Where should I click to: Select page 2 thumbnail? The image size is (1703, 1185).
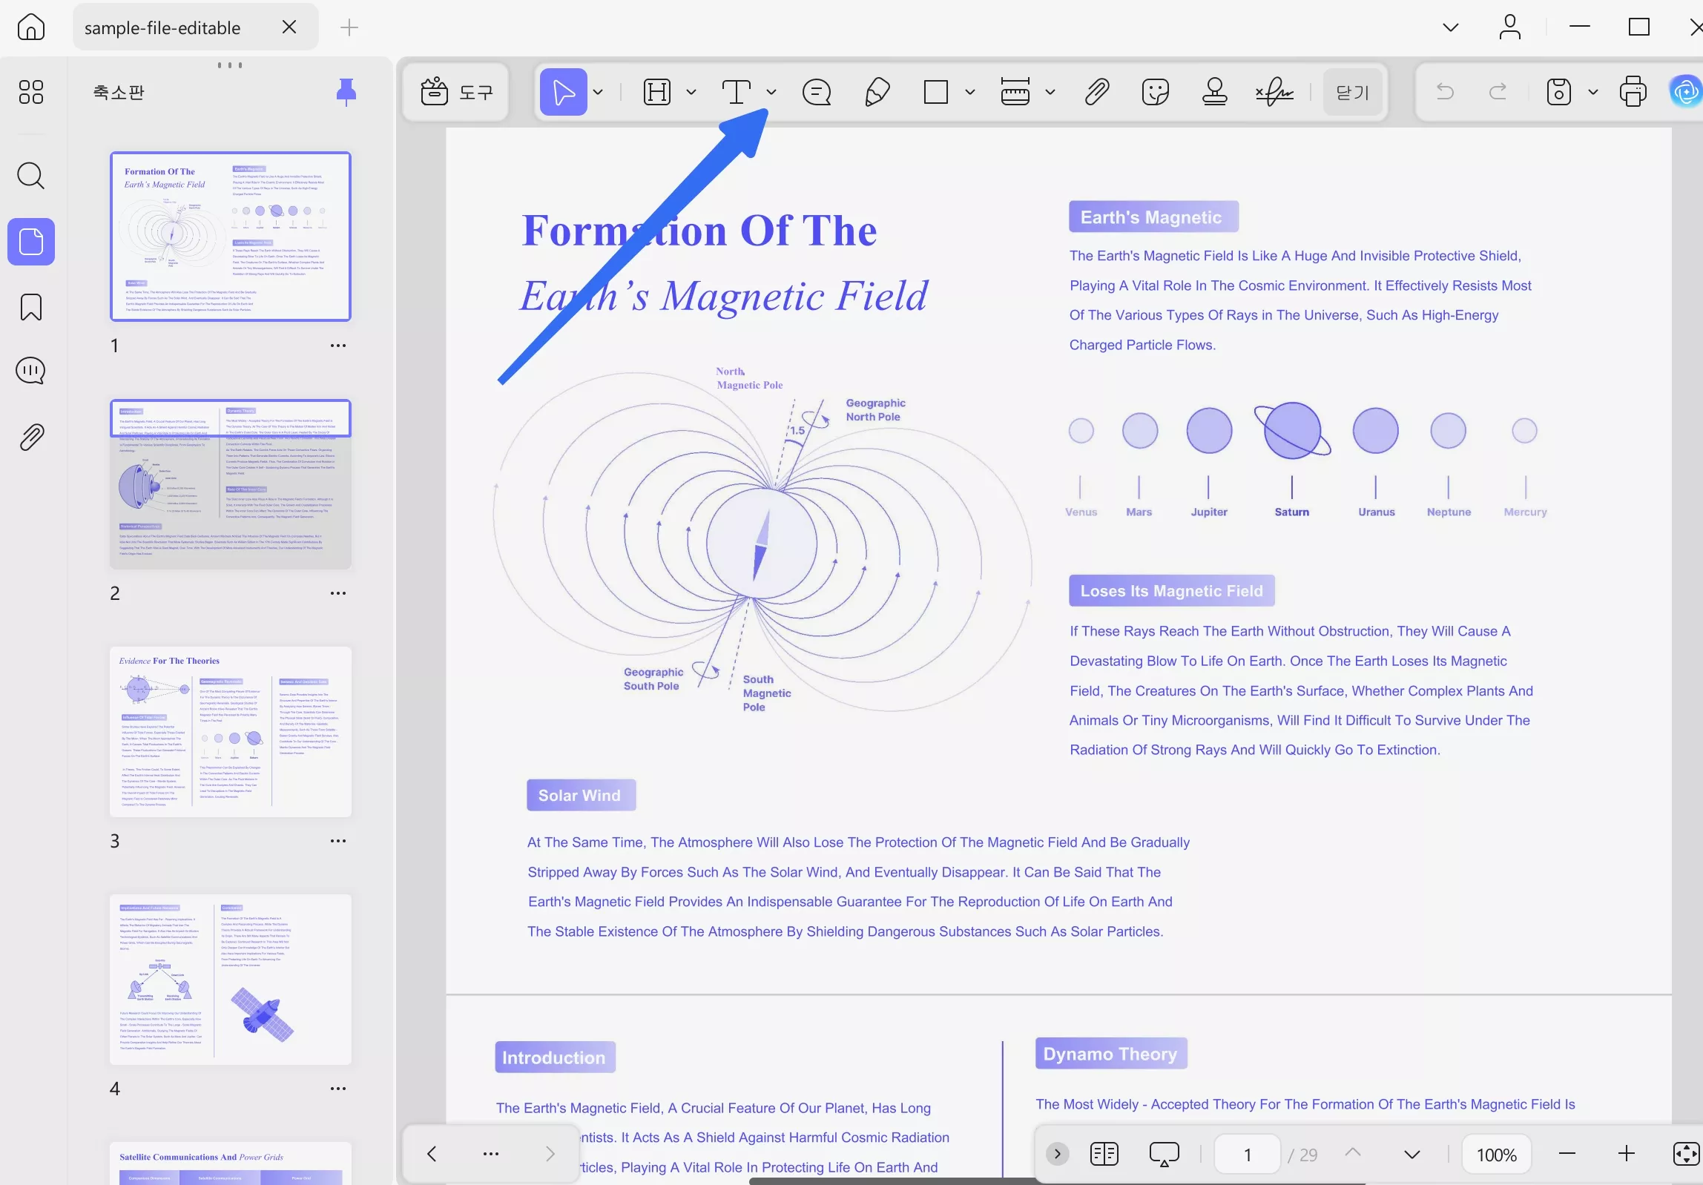[231, 484]
